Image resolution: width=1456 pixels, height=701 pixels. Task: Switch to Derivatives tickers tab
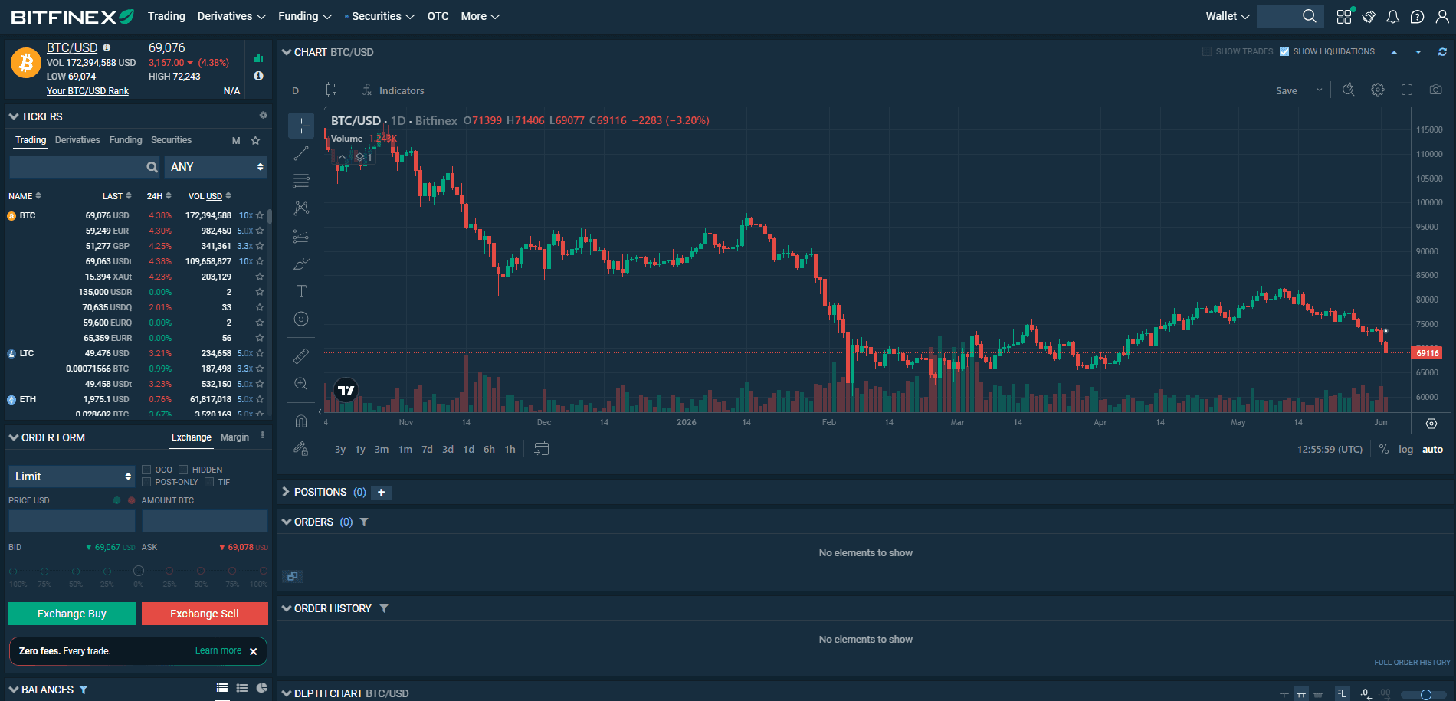77,140
